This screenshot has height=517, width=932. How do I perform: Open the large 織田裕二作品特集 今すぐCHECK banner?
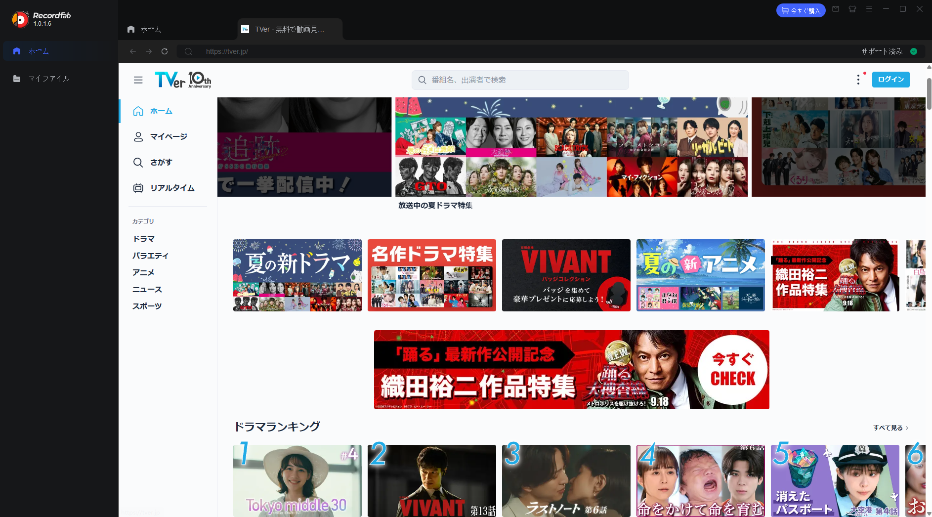(572, 370)
